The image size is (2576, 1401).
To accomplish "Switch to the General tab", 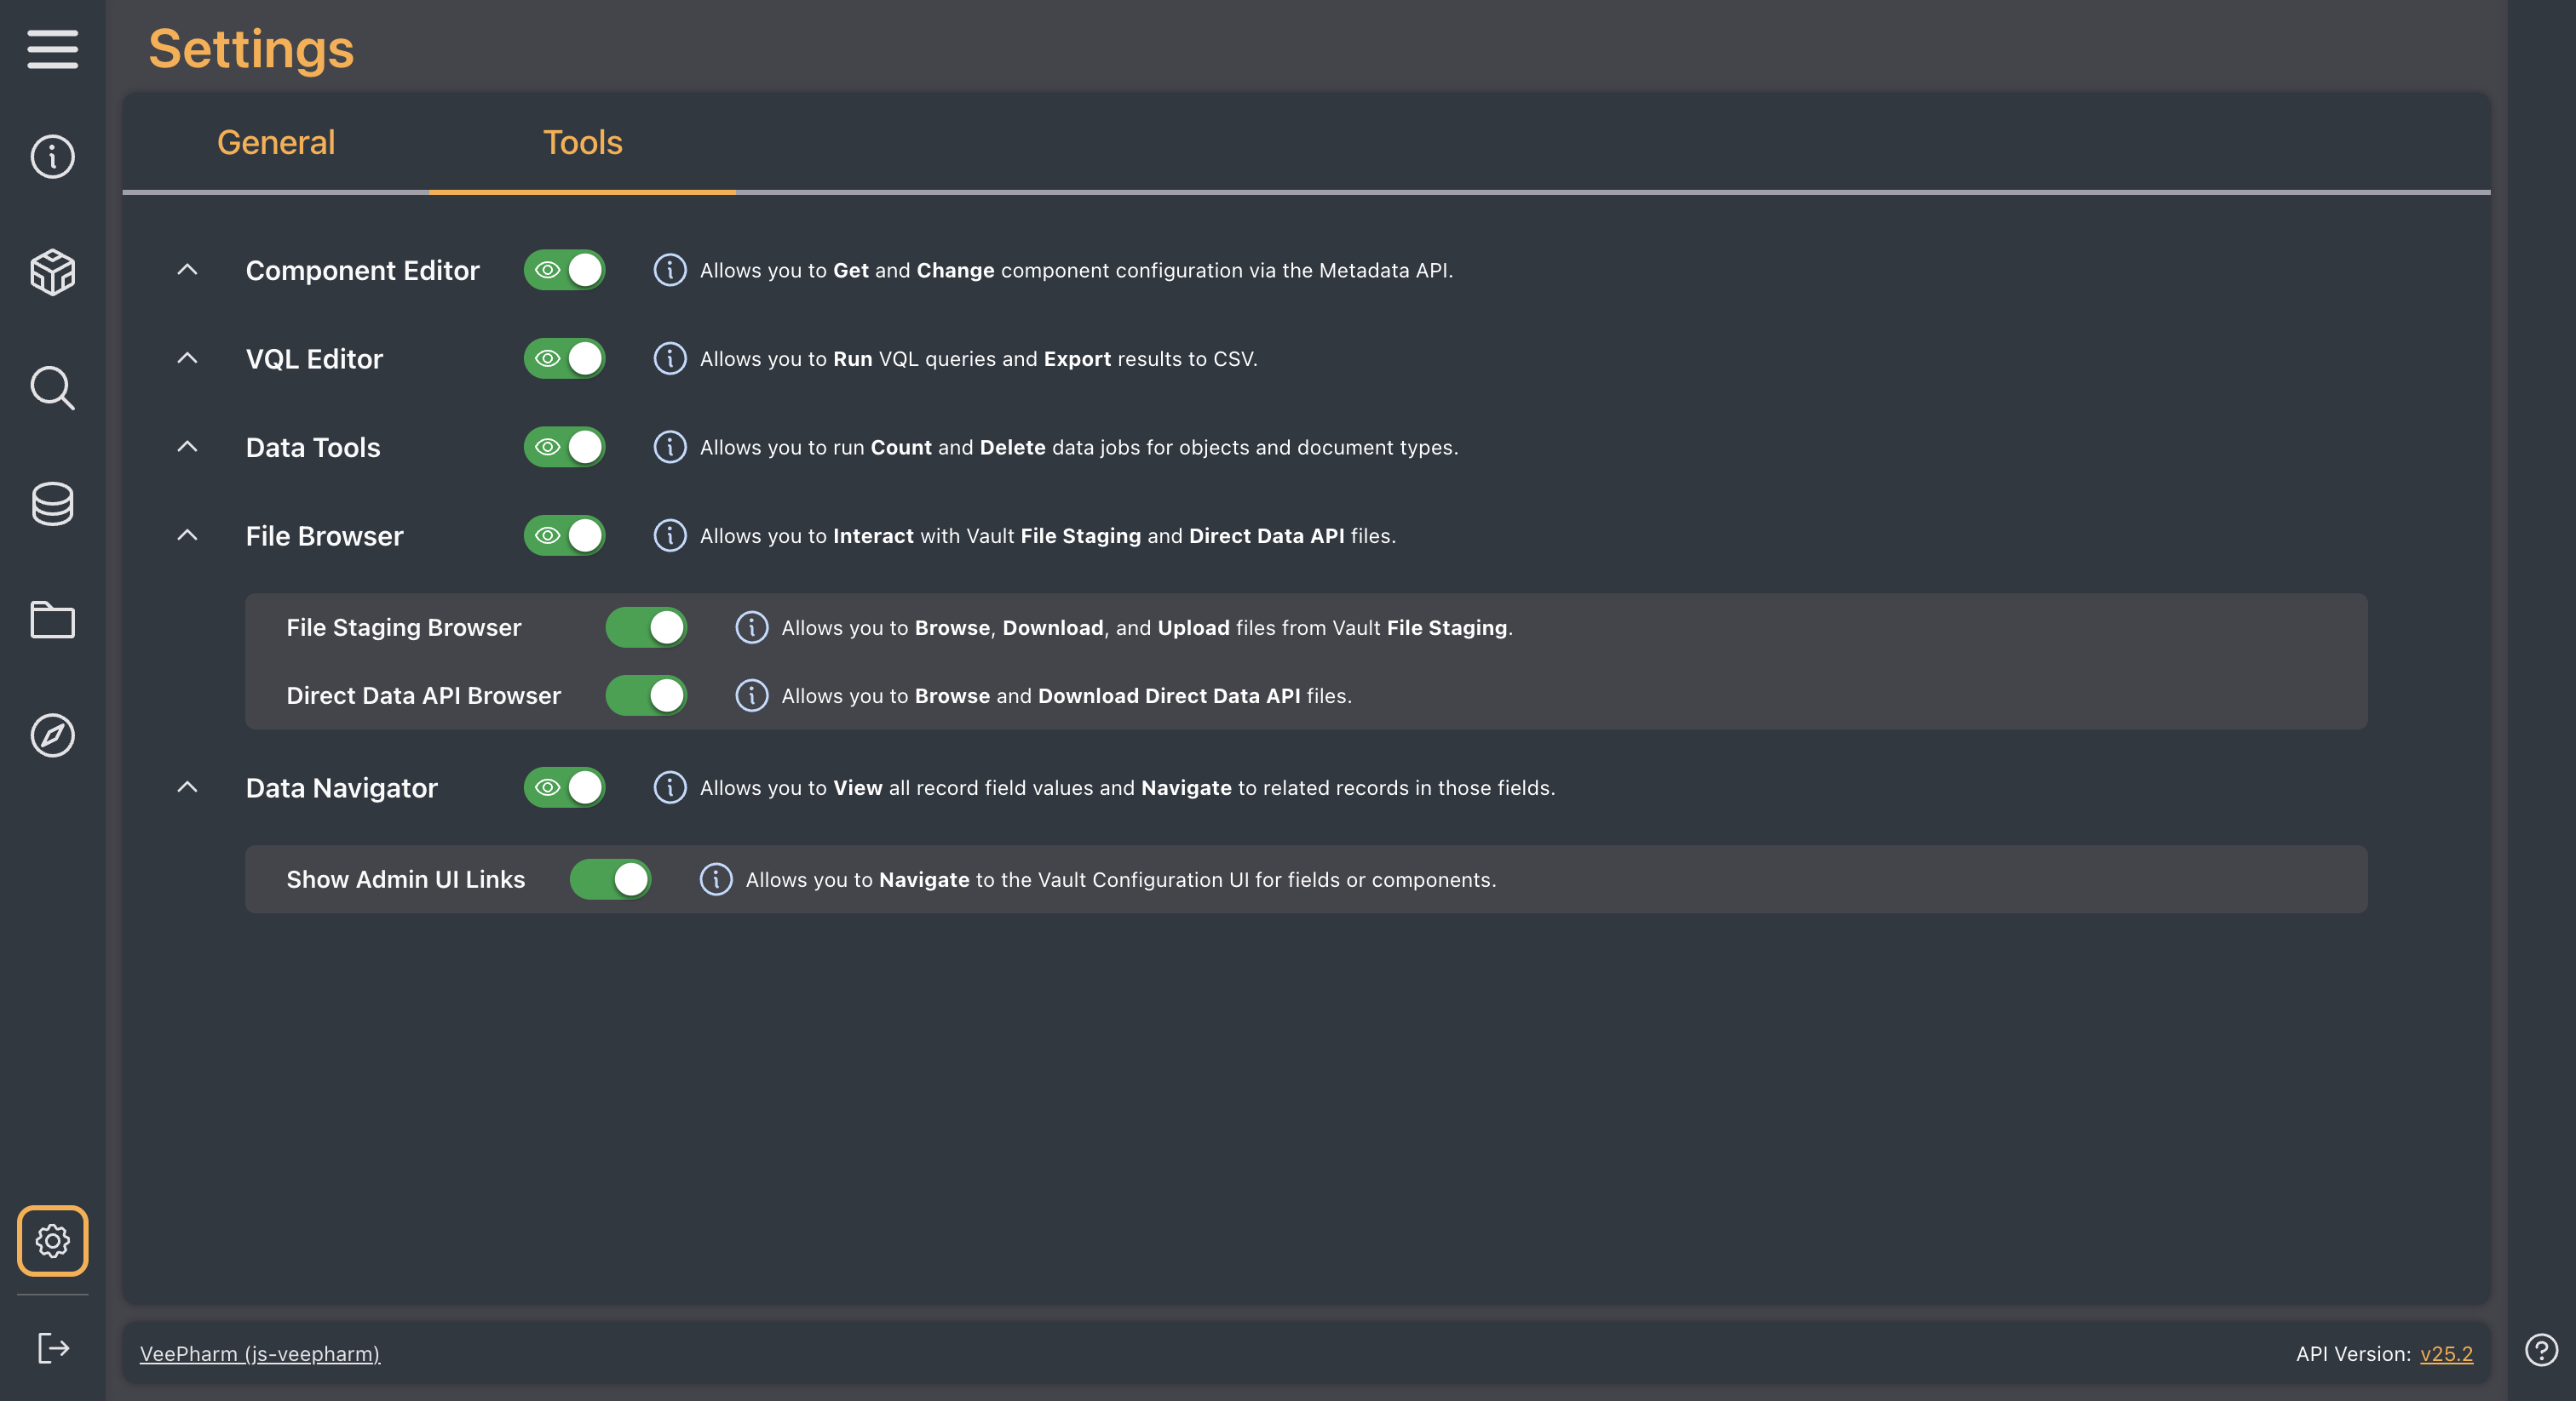I will pyautogui.click(x=276, y=143).
